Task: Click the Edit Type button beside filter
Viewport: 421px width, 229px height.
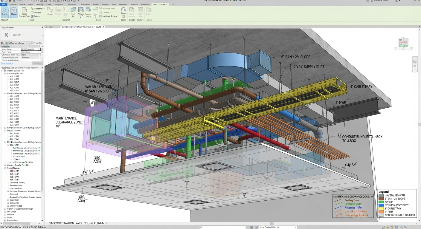Action: (x=37, y=43)
